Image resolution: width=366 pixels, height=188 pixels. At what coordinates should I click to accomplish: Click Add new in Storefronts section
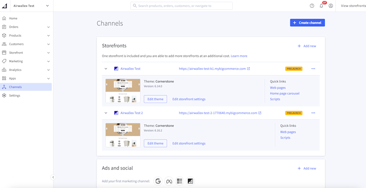(307, 46)
